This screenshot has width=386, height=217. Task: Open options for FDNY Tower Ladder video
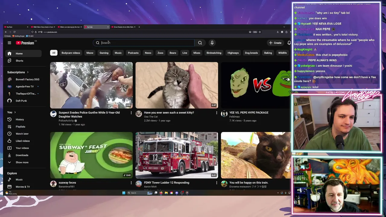coord(217,183)
